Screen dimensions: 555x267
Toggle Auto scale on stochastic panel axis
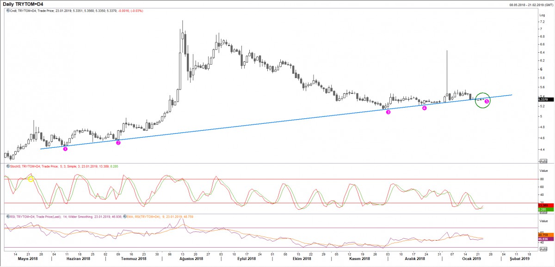click(x=543, y=212)
